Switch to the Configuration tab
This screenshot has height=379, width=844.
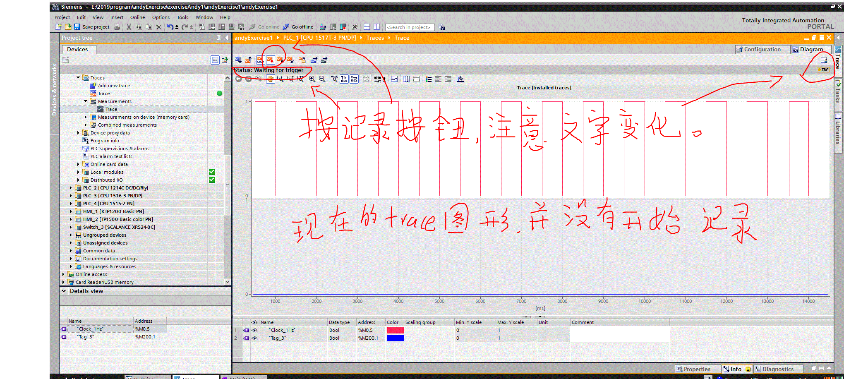click(x=763, y=49)
